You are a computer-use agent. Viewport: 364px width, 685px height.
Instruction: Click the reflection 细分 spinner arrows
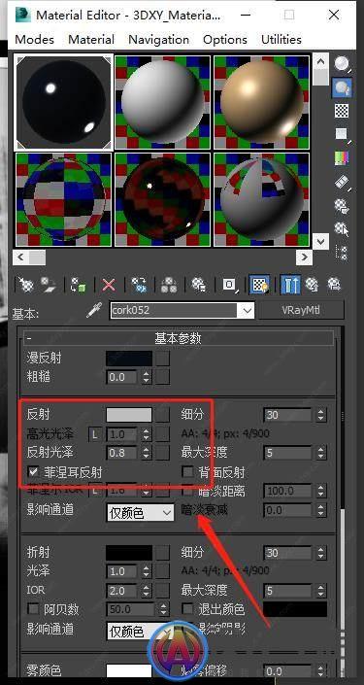coord(321,415)
